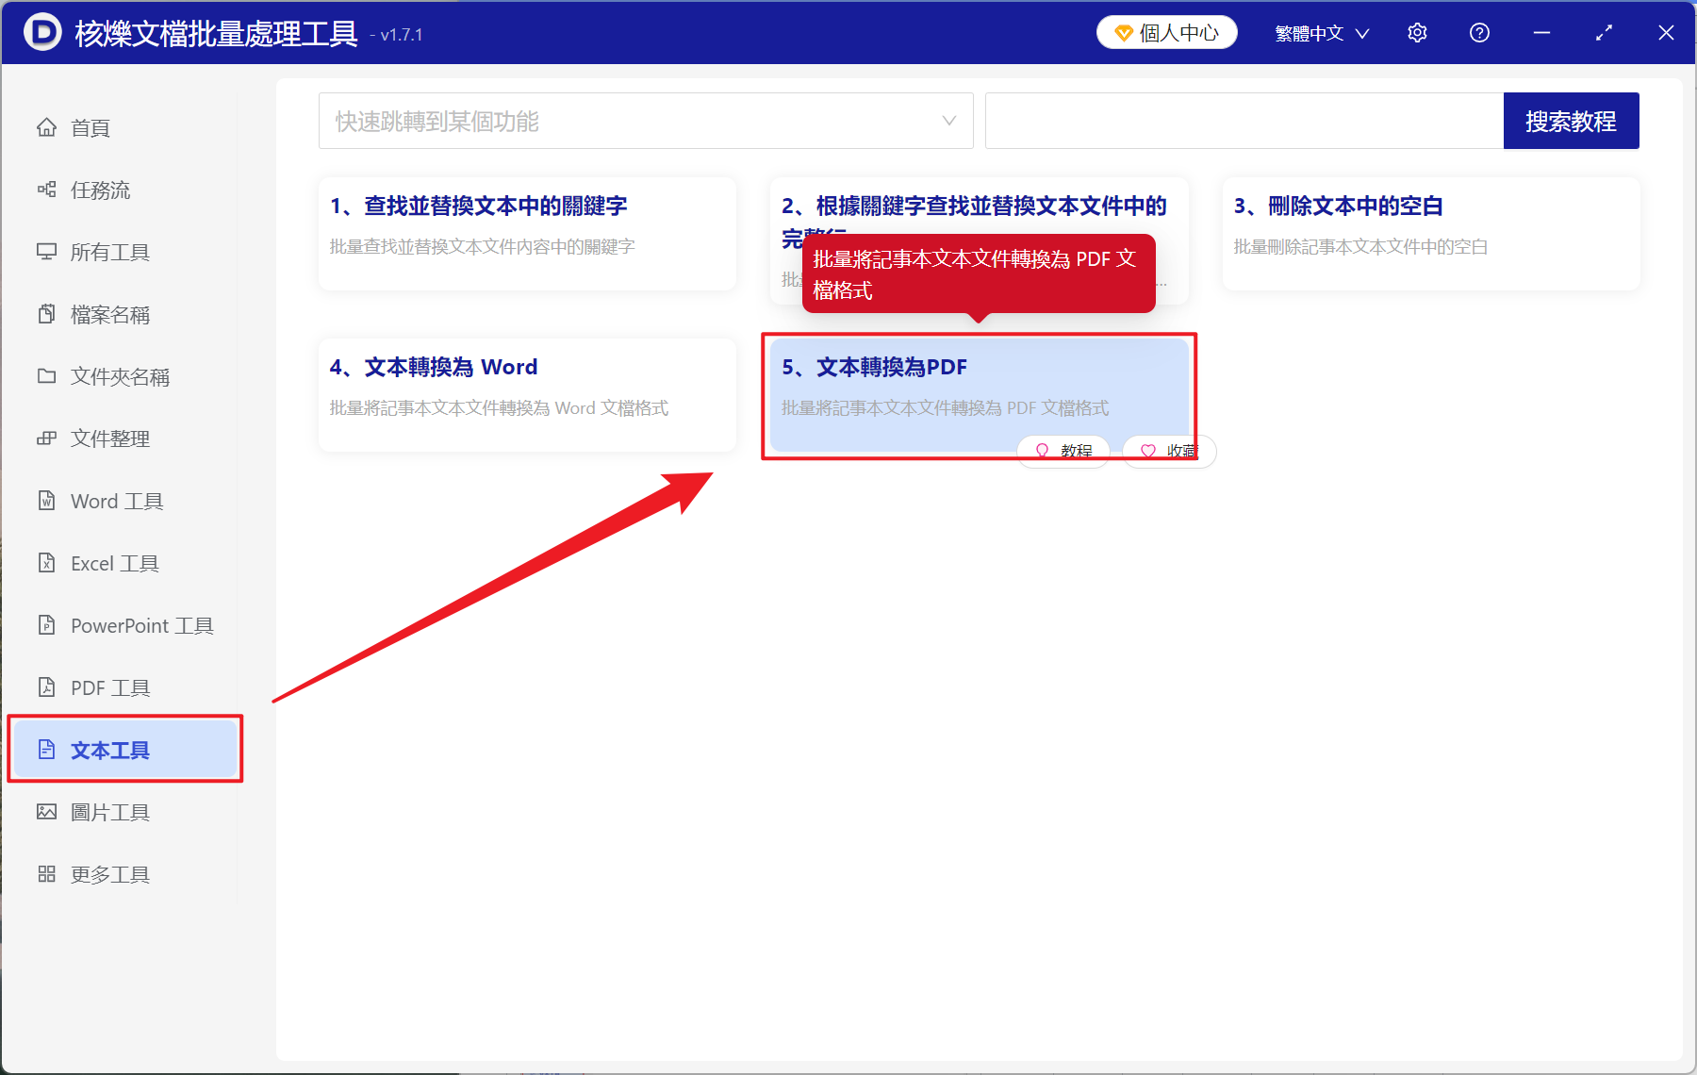Click the version label v1.7.1
This screenshot has height=1075, width=1697.
(x=397, y=35)
